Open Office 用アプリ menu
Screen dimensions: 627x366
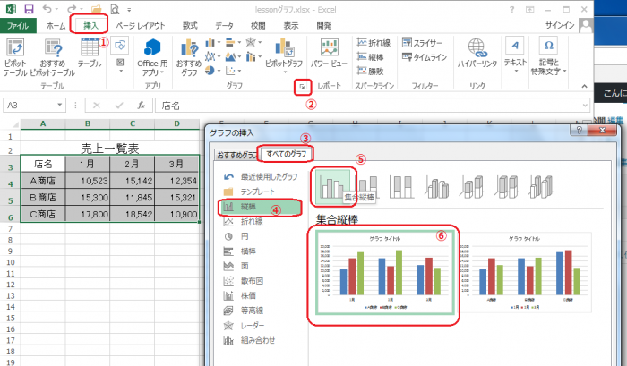(152, 57)
